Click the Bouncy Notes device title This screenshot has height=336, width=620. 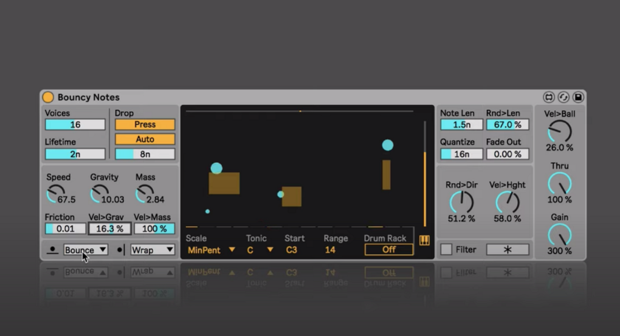point(88,97)
